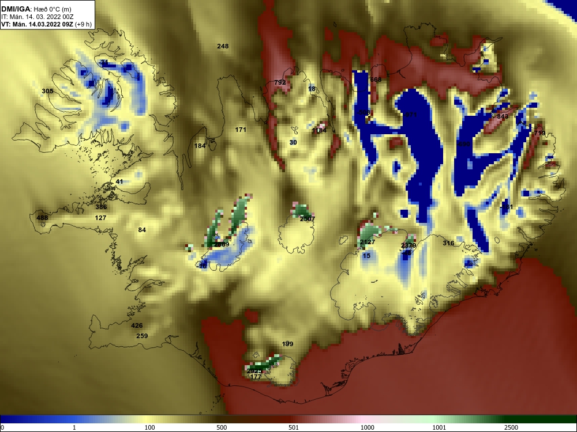Click the map value 719
The width and height of the screenshot is (577, 432).
(539, 133)
